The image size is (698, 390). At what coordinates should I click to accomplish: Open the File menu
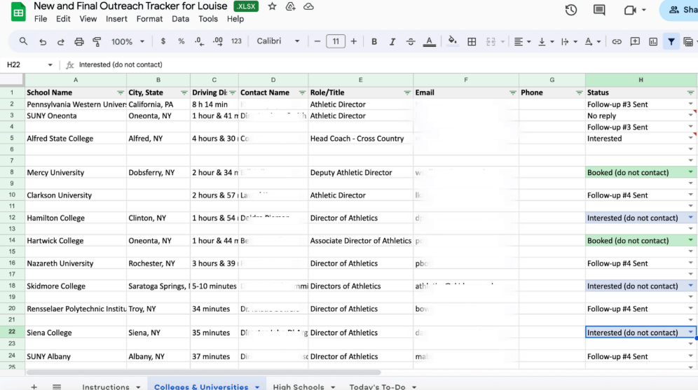41,19
